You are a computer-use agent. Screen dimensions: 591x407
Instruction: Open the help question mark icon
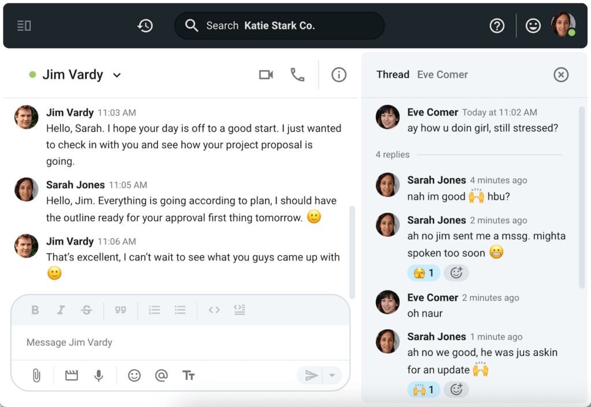497,26
